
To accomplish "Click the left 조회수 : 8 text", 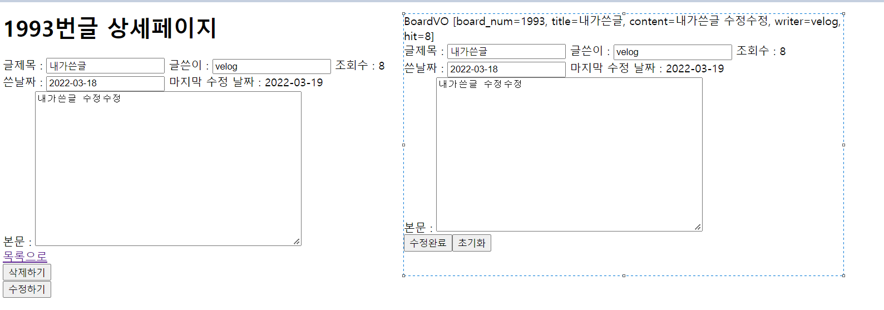I will [x=360, y=66].
